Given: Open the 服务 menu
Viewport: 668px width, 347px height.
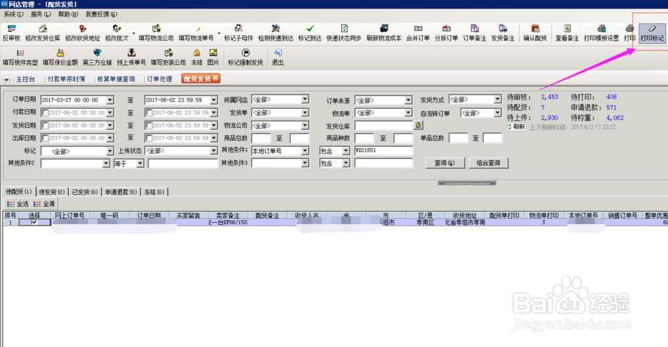Looking at the screenshot, I should pos(41,14).
